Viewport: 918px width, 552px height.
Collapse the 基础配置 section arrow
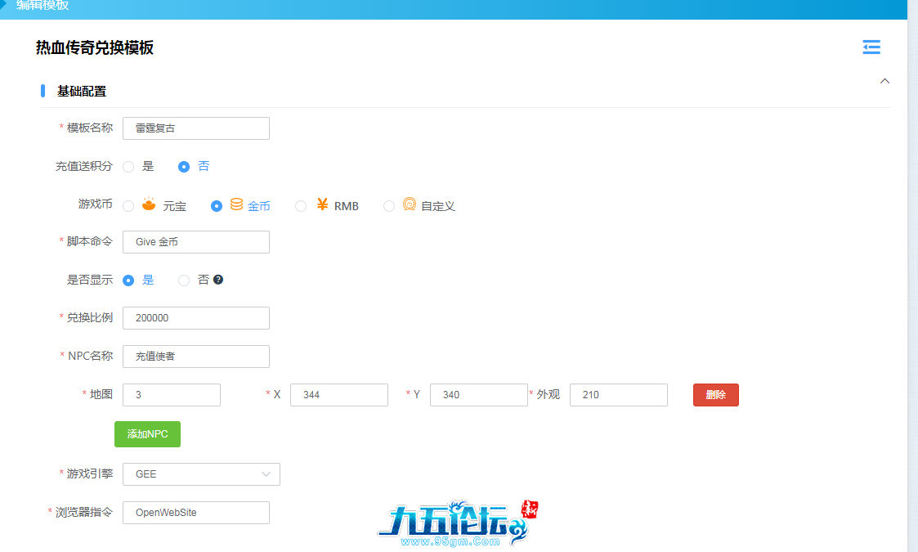click(884, 81)
